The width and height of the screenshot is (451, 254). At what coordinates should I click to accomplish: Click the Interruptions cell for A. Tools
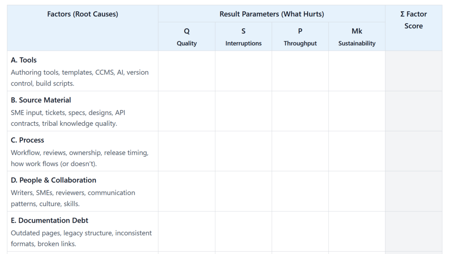243,71
